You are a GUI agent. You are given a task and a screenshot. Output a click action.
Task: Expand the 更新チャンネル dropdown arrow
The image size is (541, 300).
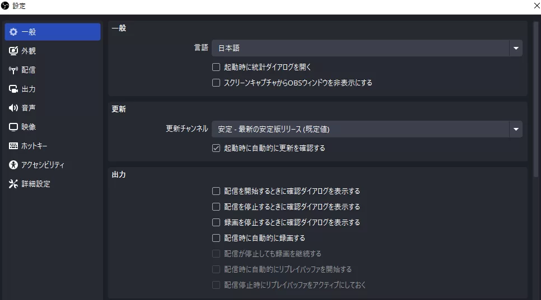pyautogui.click(x=515, y=130)
